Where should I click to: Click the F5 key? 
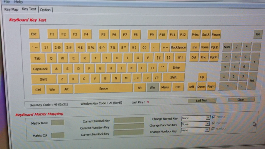pyautogui.click(x=104, y=34)
